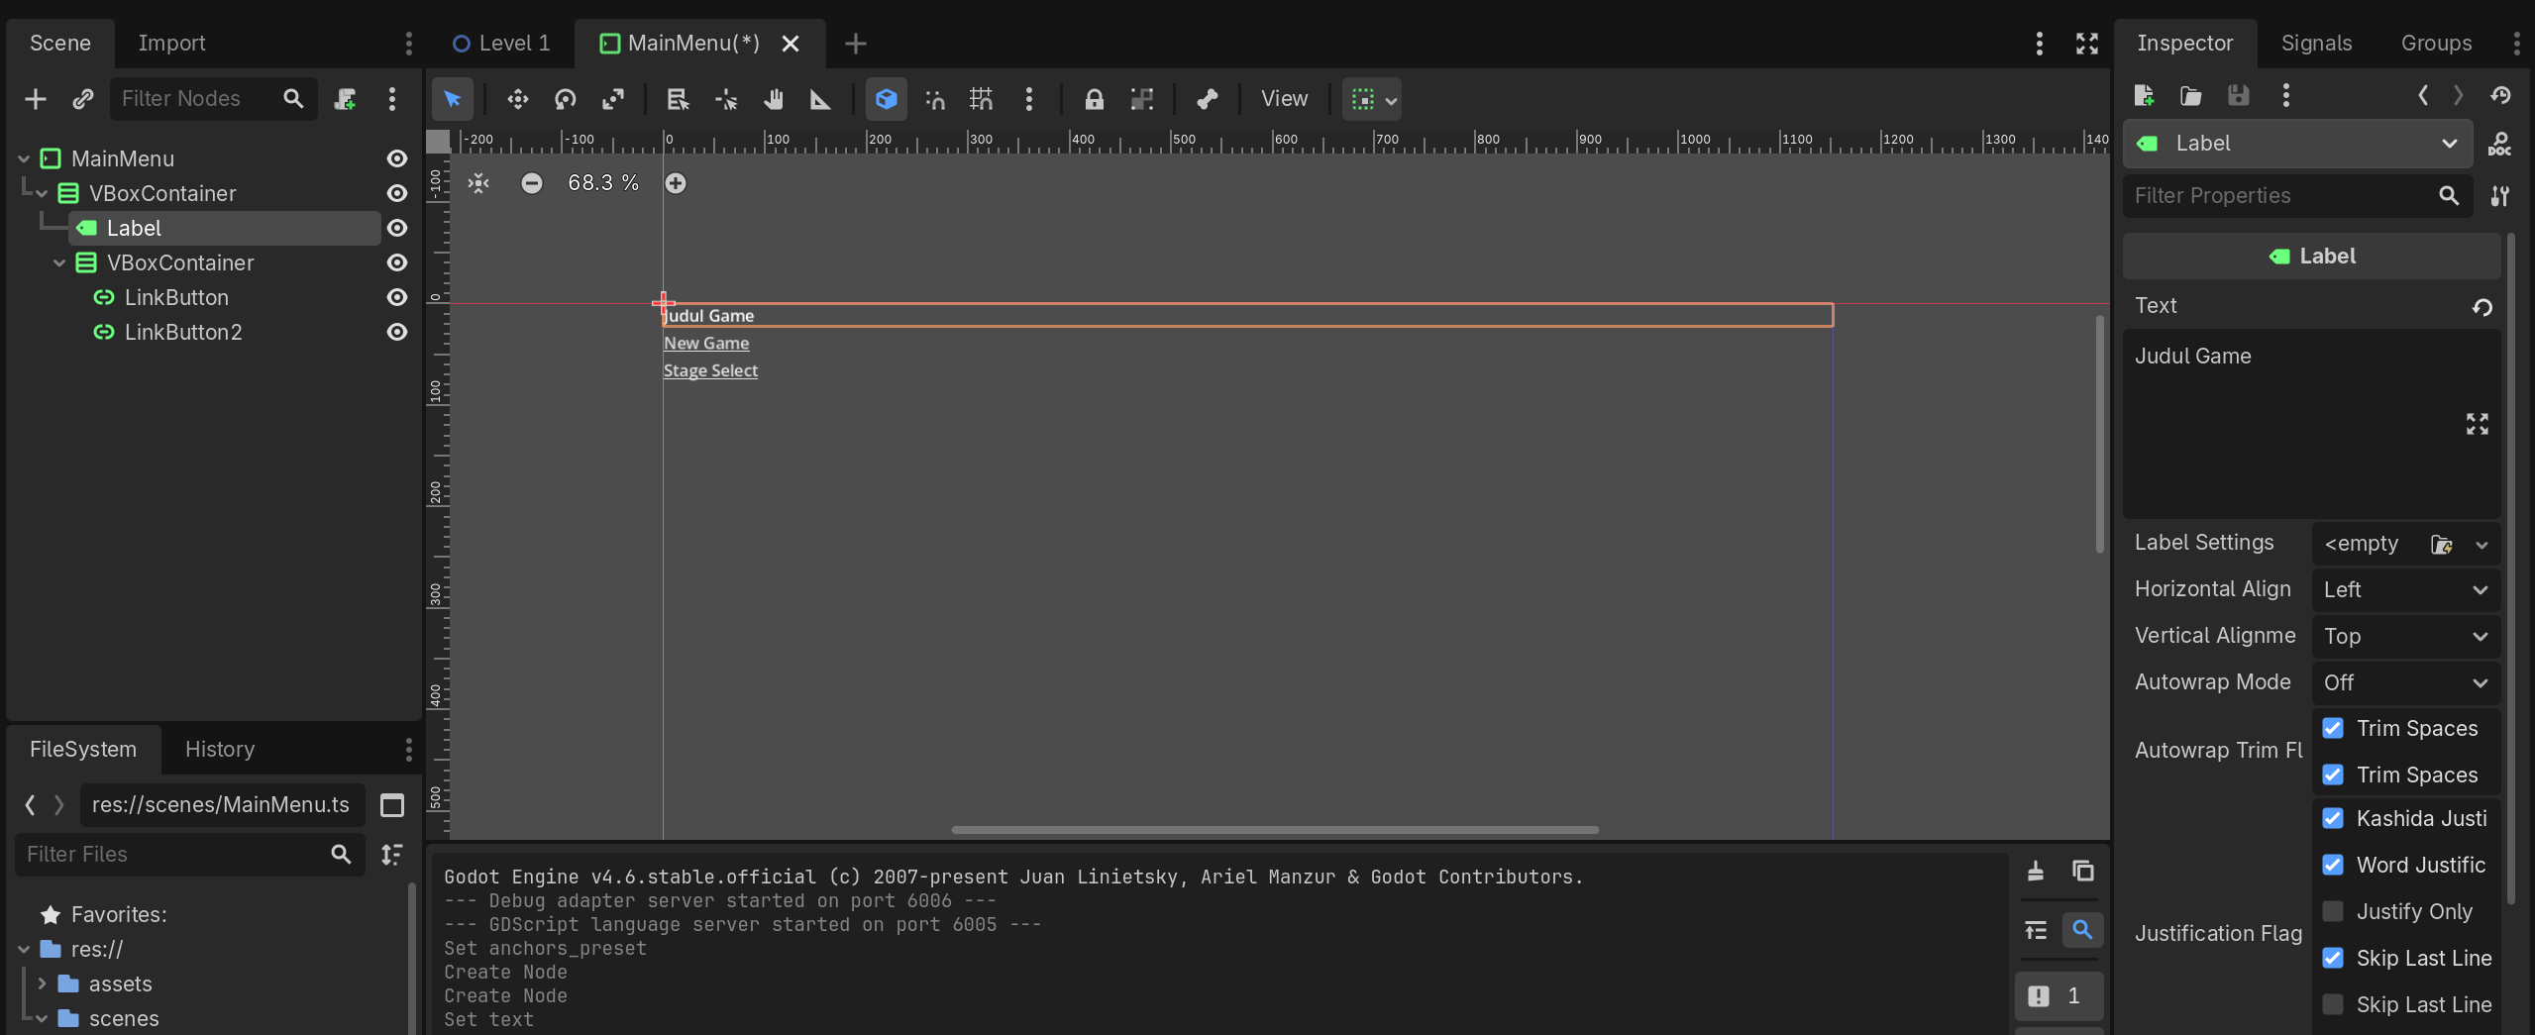Image resolution: width=2535 pixels, height=1035 pixels.
Task: Enable Pan mode for the viewport
Action: tap(774, 99)
